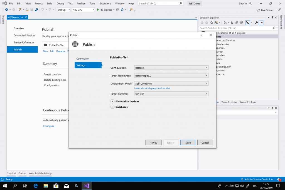Open Microsoft Edge from the taskbar
Viewport: 285px width, 190px height.
tap(36, 186)
